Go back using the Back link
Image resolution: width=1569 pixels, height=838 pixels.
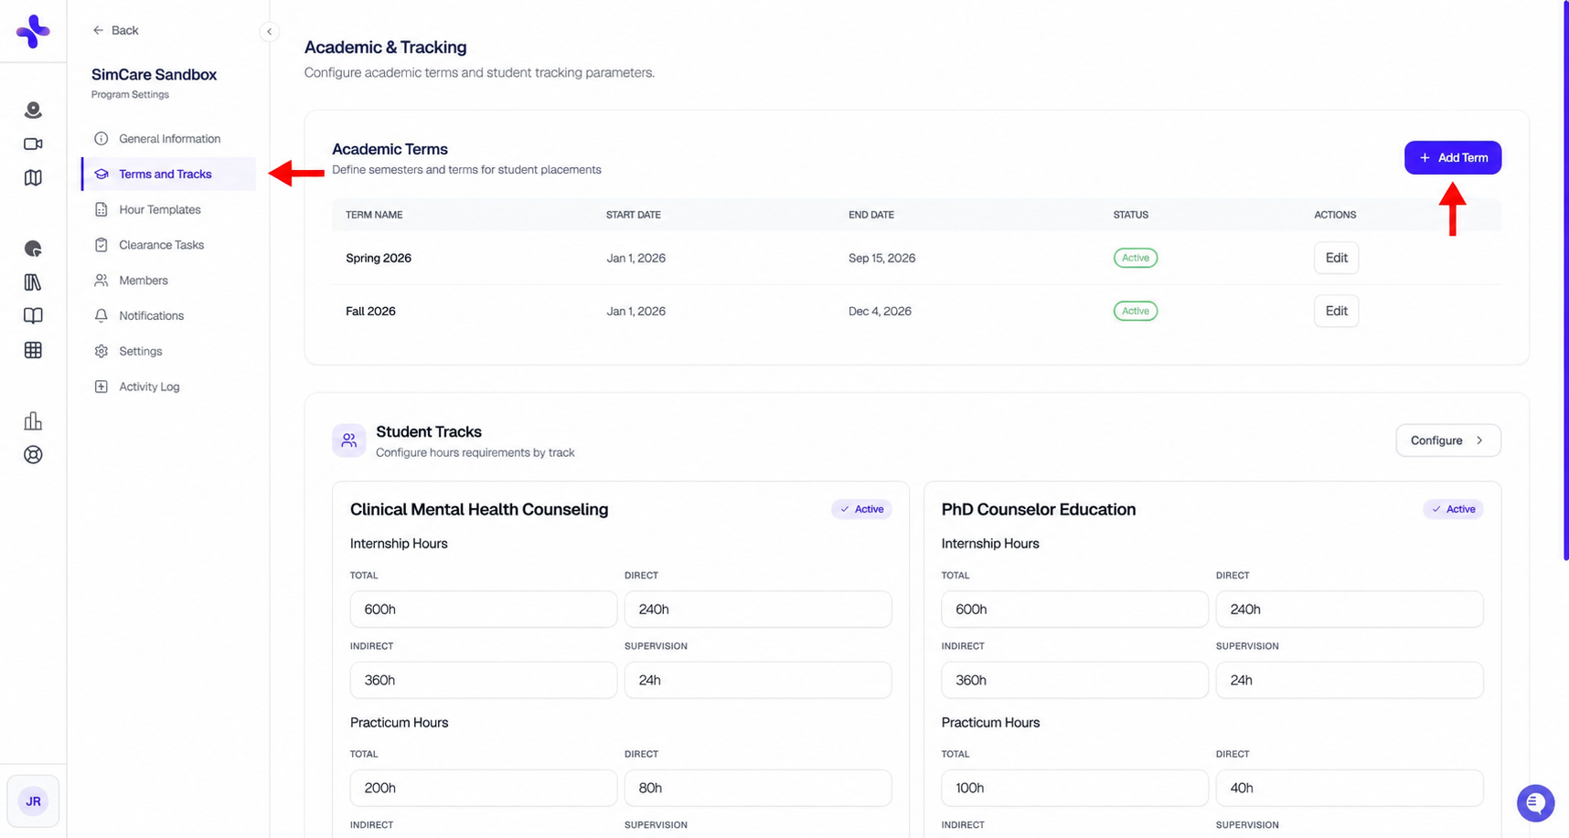pyautogui.click(x=115, y=30)
